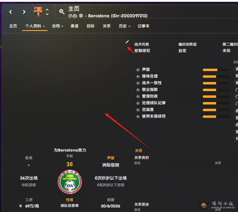Click the pencil edit icon
This screenshot has width=238, height=212.
[x=127, y=42]
